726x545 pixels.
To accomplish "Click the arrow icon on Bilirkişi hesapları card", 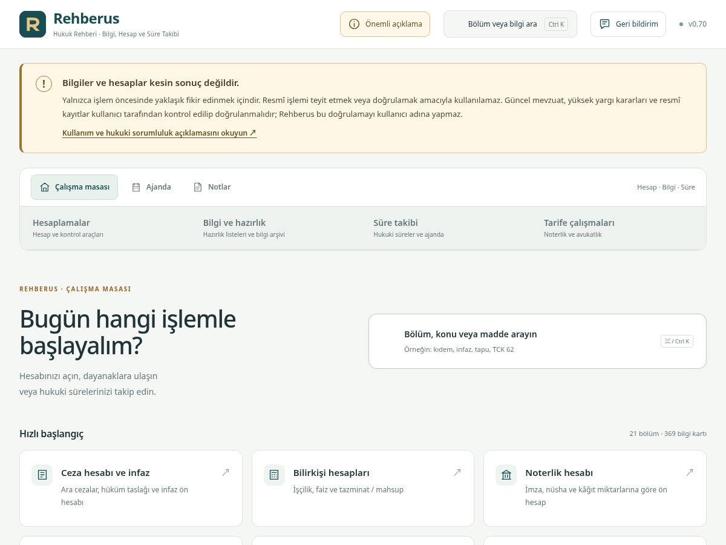I will (457, 472).
